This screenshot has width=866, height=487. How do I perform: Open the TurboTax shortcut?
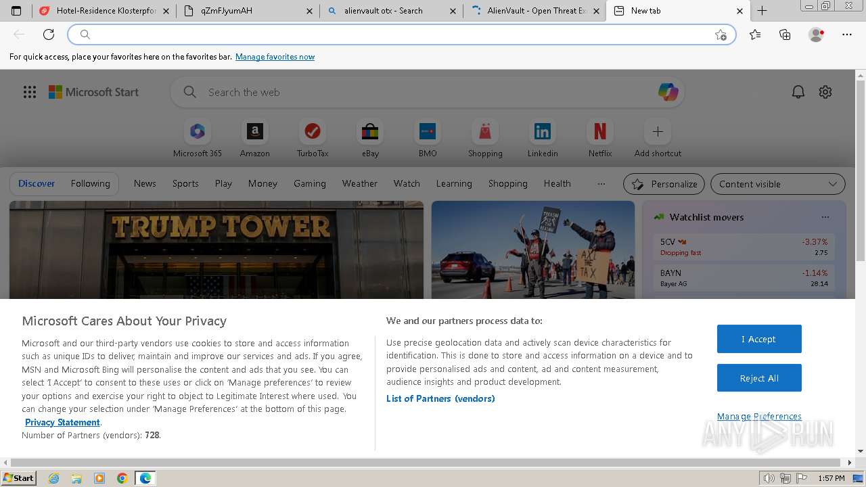(x=313, y=138)
